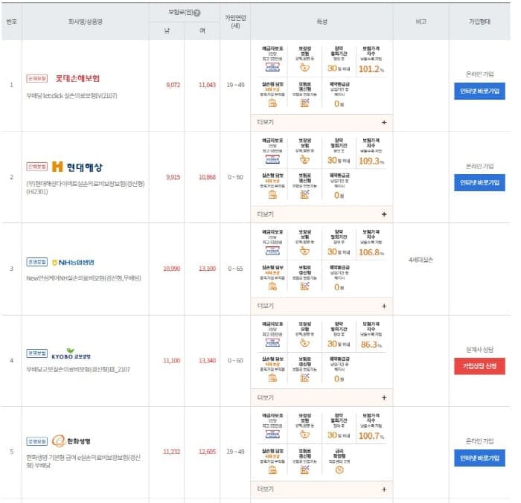Open New안심케어NH실손의료비보험 product name
521x503 pixels.
83,278
